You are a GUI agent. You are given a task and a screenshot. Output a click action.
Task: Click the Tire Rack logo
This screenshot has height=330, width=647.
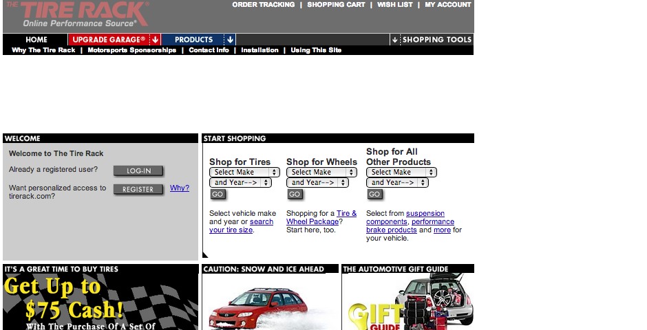[78, 14]
